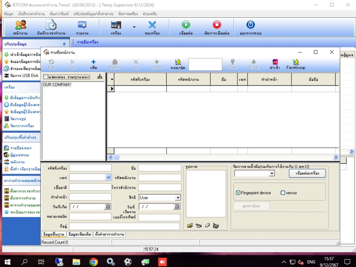Select OUR COMPANY in the department list
This screenshot has height=267, width=356.
(x=57, y=85)
